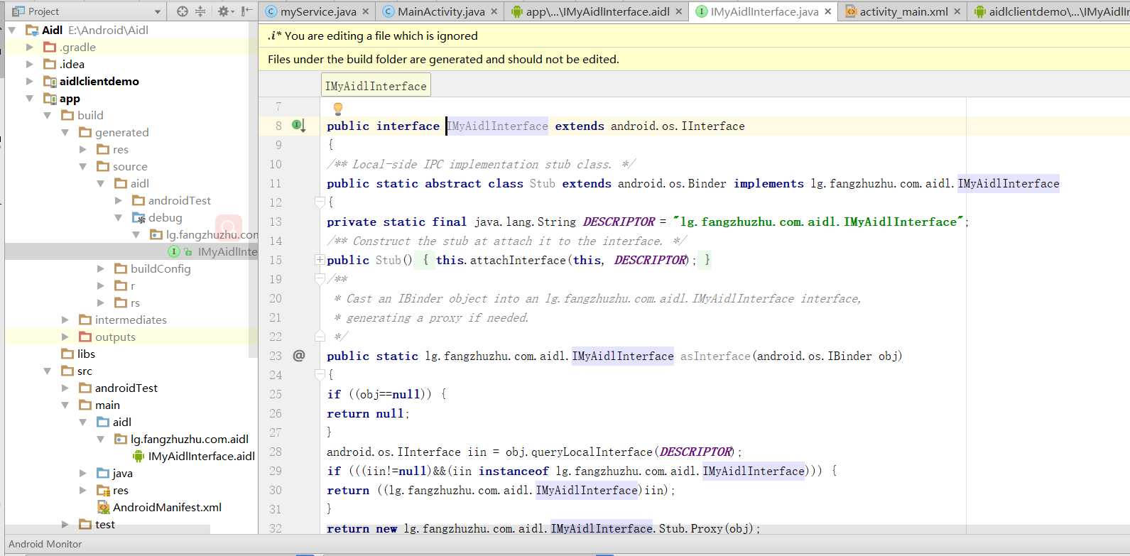
Task: Open the Android Monitor tool window
Action: tap(45, 544)
